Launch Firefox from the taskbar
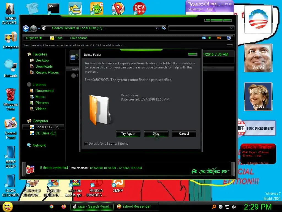This screenshot has height=212, width=282. click(x=64, y=206)
